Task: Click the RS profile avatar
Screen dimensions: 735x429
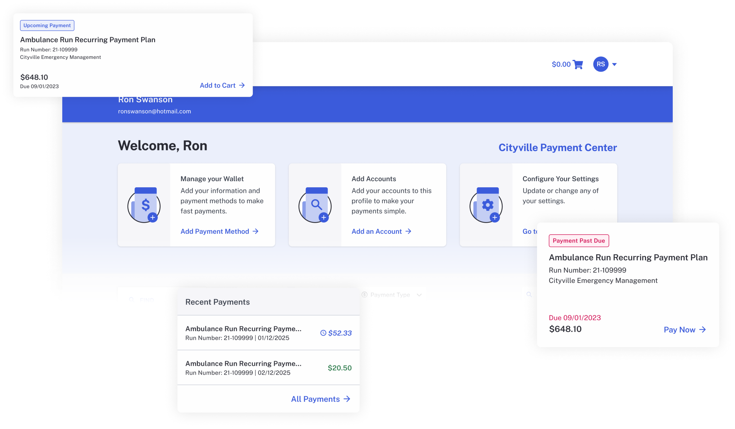Action: tap(600, 64)
